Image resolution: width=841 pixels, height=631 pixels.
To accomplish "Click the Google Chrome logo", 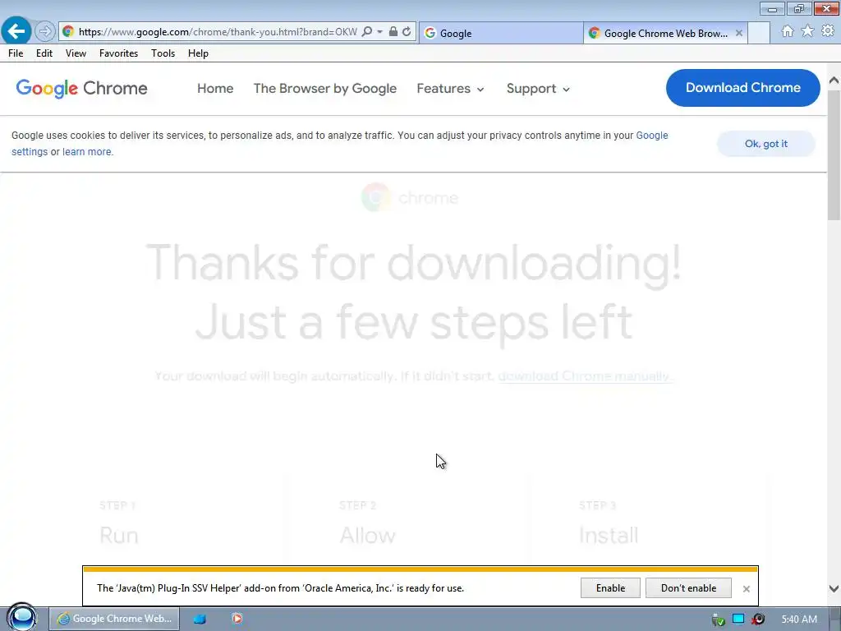I will coord(81,89).
